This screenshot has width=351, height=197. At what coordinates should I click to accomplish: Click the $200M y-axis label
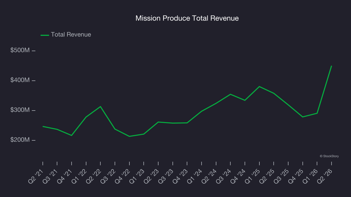(x=20, y=140)
